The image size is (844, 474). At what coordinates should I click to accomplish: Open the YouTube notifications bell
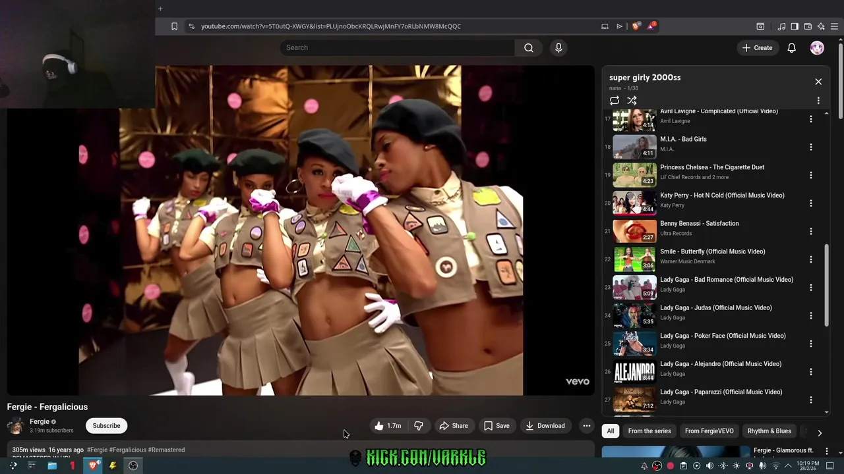pos(791,48)
